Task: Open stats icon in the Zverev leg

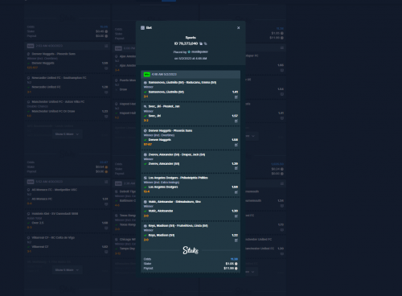Action: click(x=236, y=168)
